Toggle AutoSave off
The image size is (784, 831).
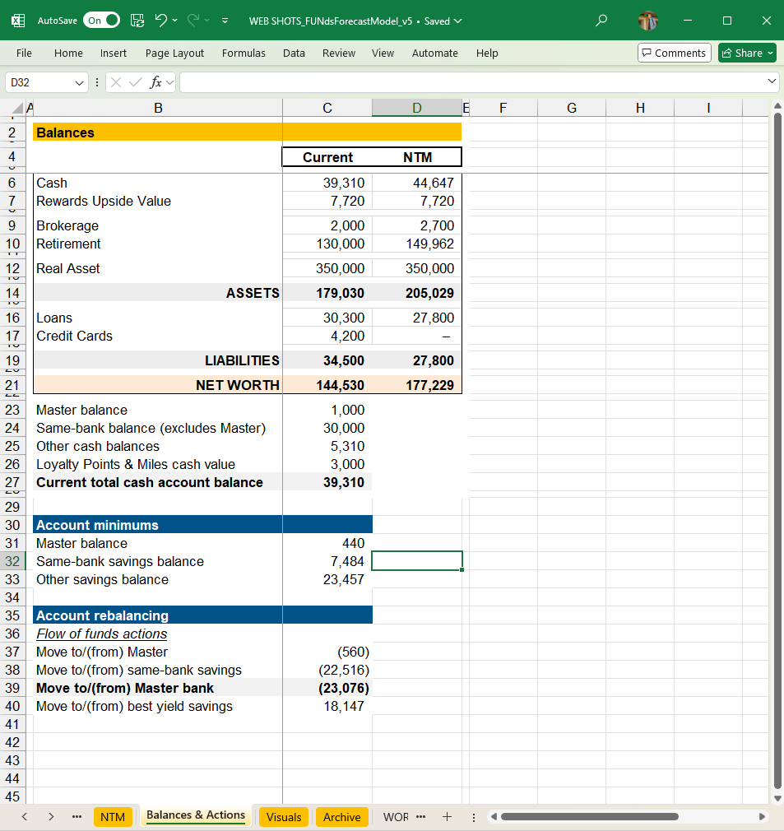tap(101, 21)
